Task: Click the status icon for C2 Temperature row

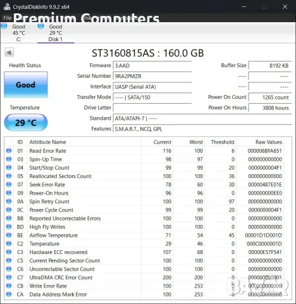Action: point(9,243)
